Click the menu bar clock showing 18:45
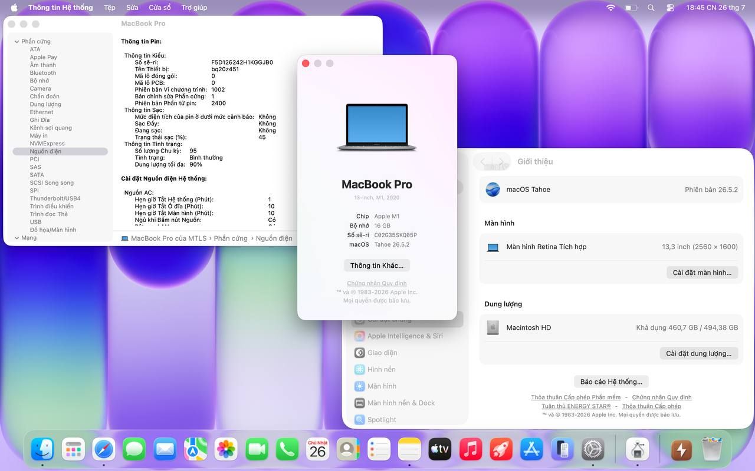This screenshot has height=471, width=755. (716, 8)
